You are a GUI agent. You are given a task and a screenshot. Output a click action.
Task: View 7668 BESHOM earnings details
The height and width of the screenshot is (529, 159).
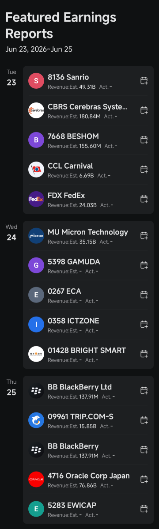[88, 140]
